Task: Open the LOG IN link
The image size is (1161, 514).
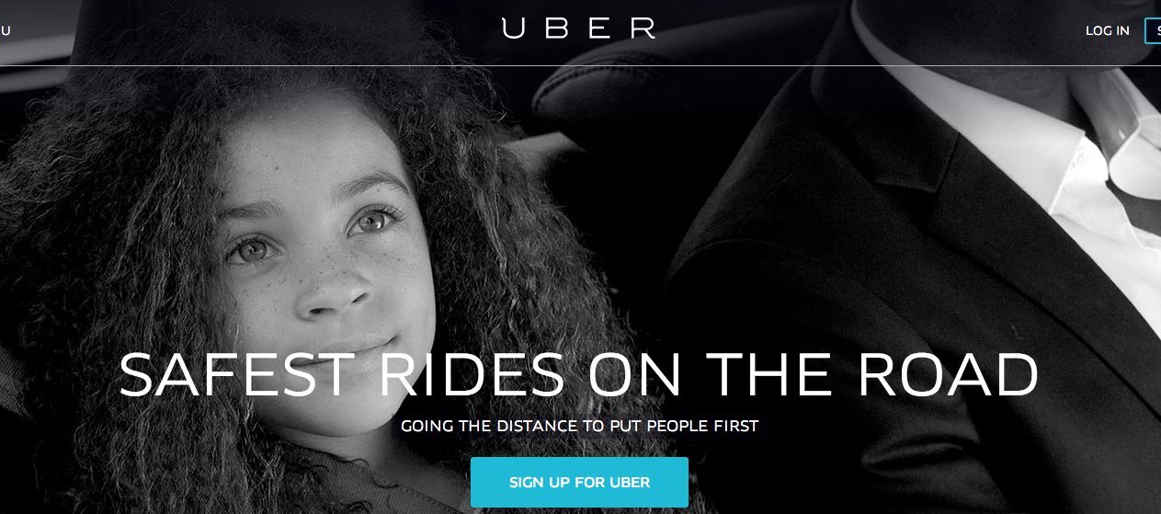Action: coord(1107,30)
